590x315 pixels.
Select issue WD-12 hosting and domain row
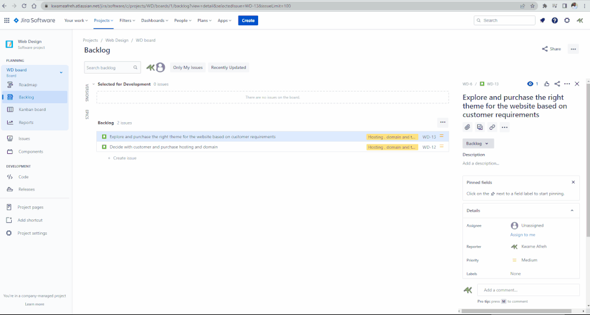click(272, 147)
